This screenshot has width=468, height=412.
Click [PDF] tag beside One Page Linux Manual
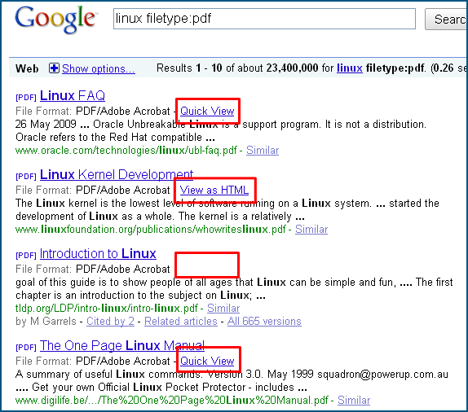[x=26, y=348]
